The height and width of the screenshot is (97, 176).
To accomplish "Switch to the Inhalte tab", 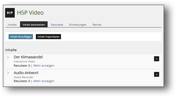I will (x=12, y=25).
